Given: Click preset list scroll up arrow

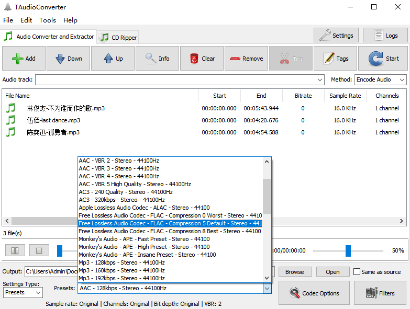Looking at the screenshot, I should click(267, 162).
